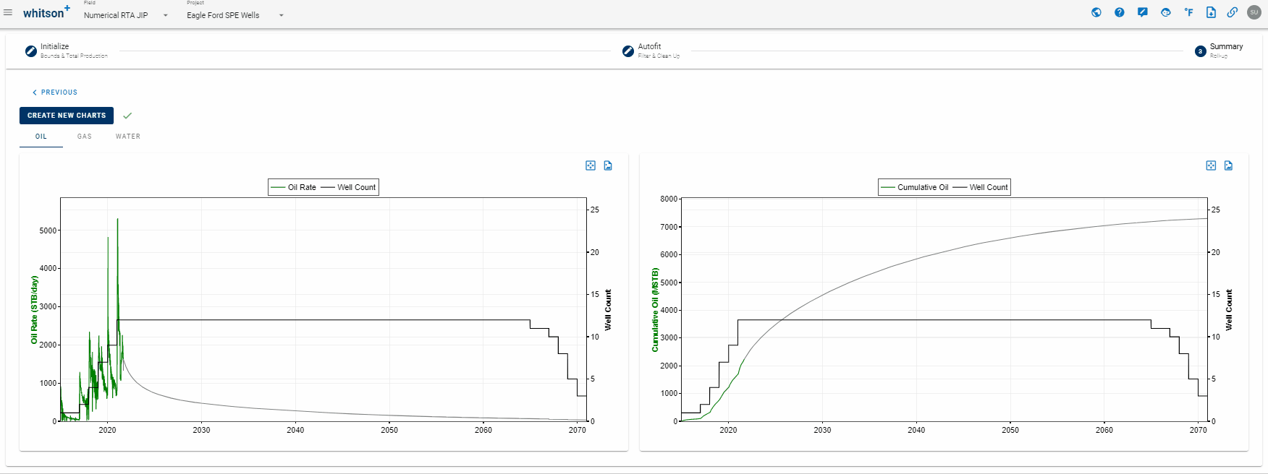Toggle Well Count series in left chart legend

coord(348,187)
